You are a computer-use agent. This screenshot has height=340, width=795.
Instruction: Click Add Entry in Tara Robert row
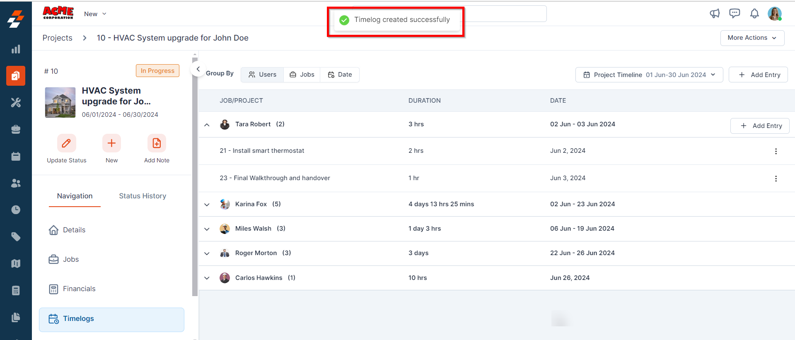[x=759, y=126]
